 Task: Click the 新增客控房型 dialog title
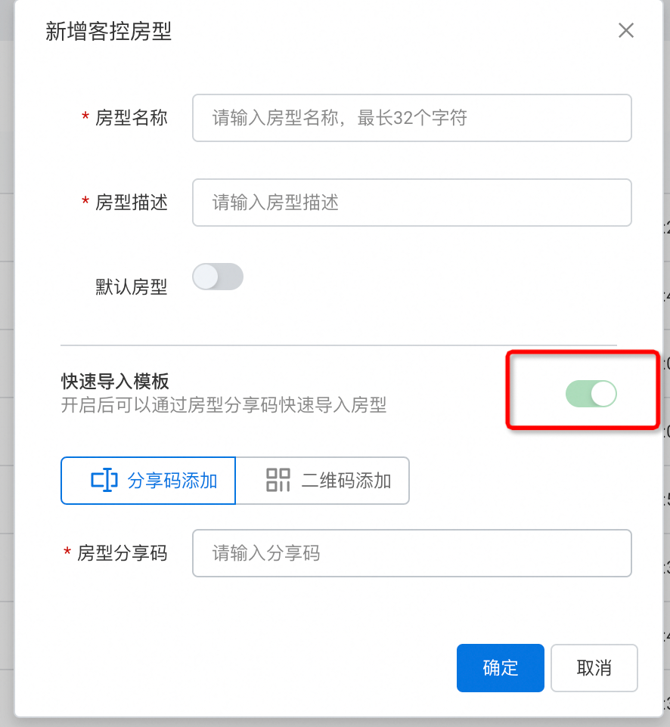tap(109, 32)
